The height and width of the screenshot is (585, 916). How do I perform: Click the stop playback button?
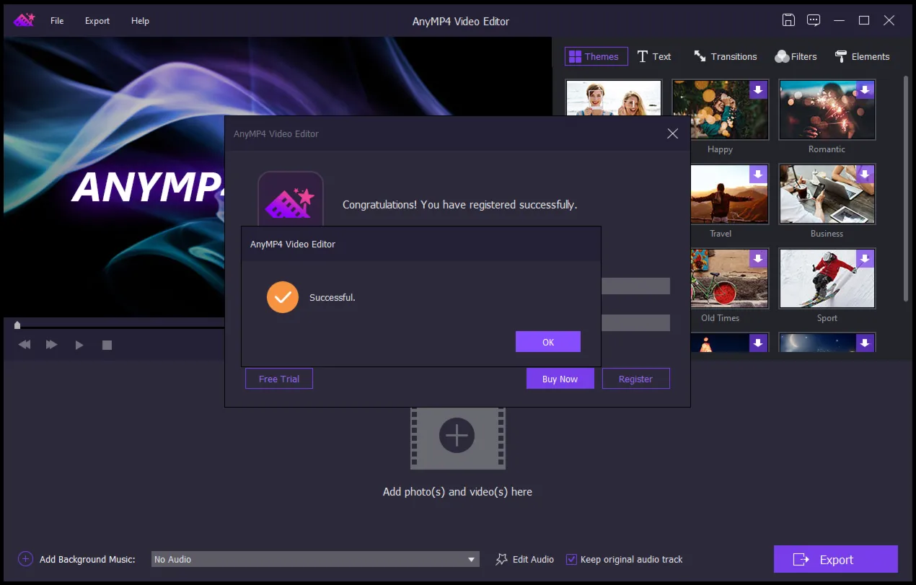107,345
